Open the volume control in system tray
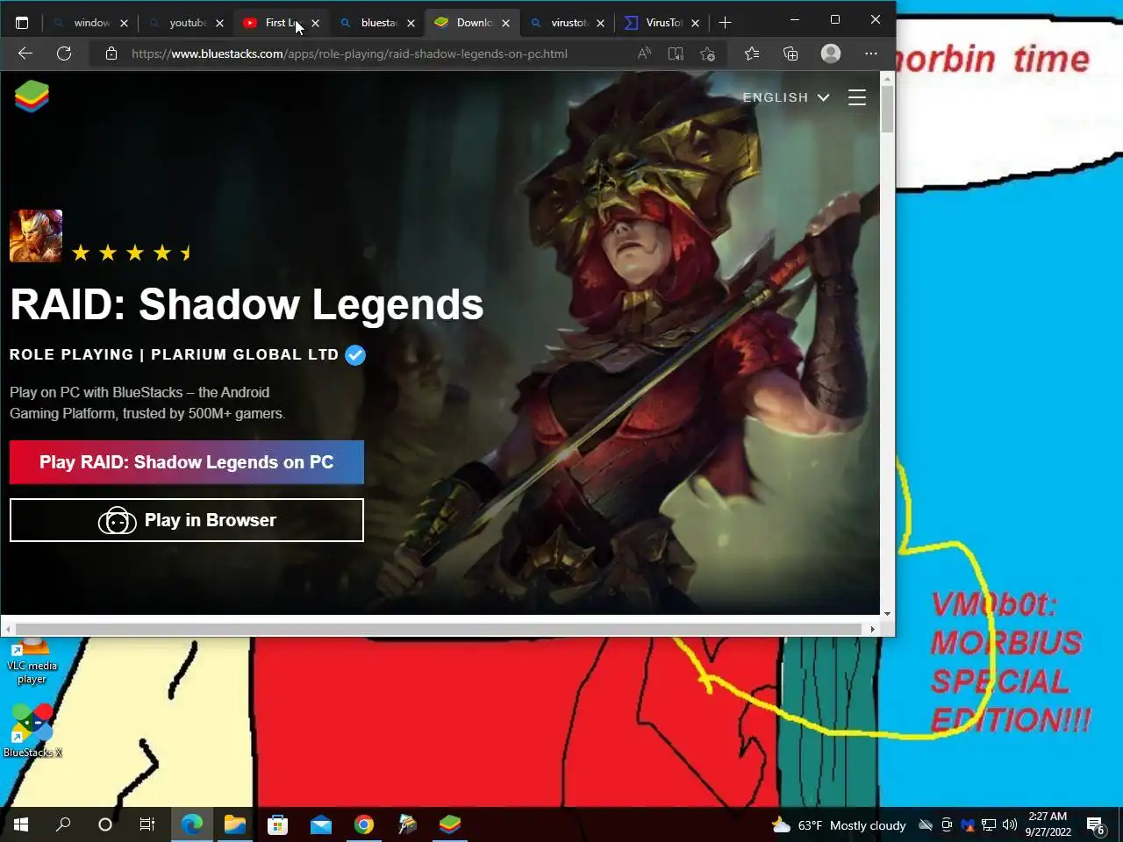Screen dimensions: 1123x842 (1010, 824)
